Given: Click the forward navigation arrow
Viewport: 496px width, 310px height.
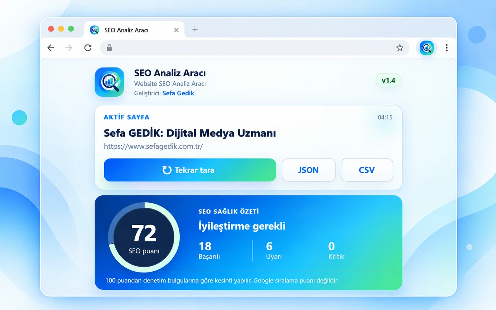Looking at the screenshot, I should coord(69,48).
